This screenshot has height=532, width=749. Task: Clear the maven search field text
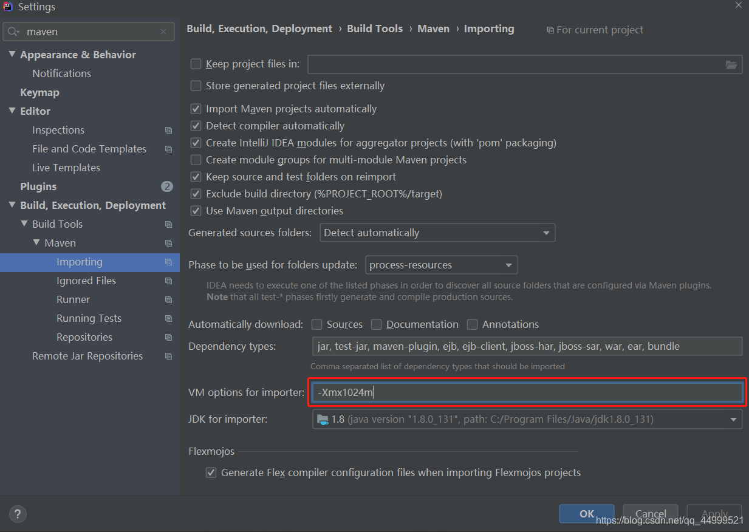coord(163,32)
